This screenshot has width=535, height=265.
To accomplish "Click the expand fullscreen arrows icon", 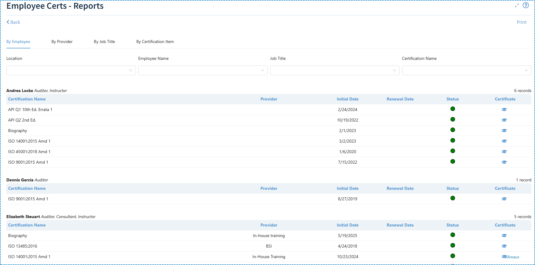I will point(517,5).
